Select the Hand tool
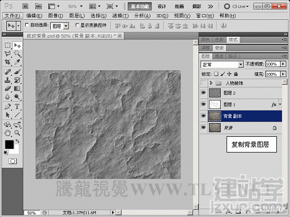This screenshot has width=290, height=217. coord(7,133)
